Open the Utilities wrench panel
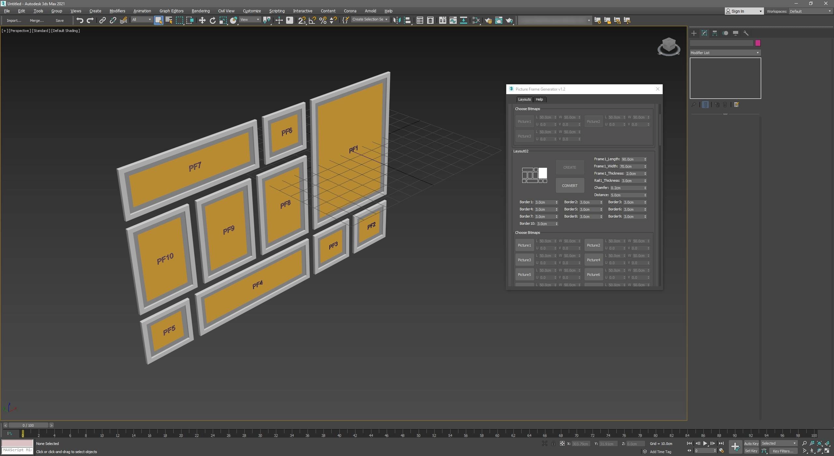This screenshot has width=834, height=456. (x=746, y=33)
